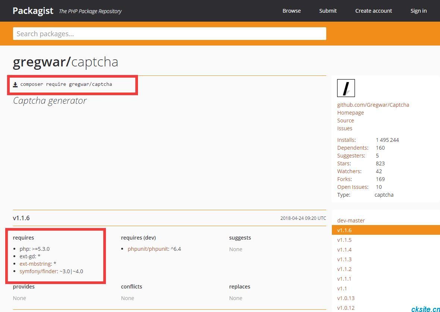Open the Watchers link
Screen dimensions: 440x312
[349, 171]
